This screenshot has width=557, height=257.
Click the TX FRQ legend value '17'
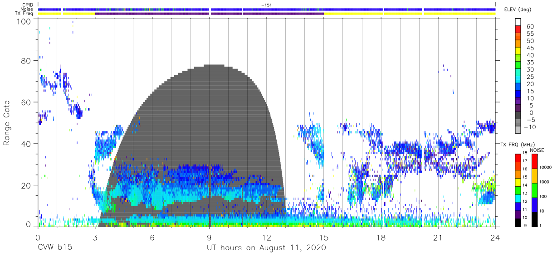tap(525, 161)
